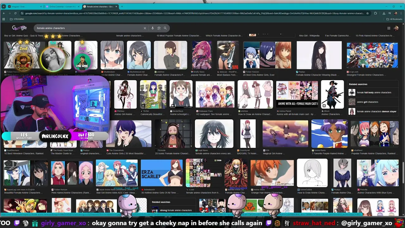Screen dimensions: 405x228
Task: Open the apps grid in bookmarks bar
Action: click(4, 19)
